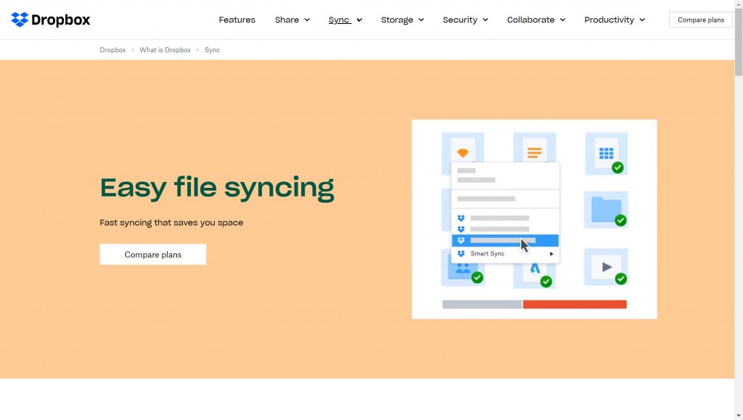Click the shared people folder icon
Screen dimensions: 743x420
[462, 269]
